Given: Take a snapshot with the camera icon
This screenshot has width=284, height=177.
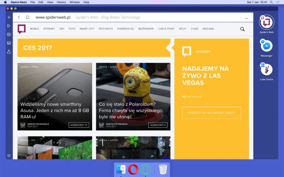Looking at the screenshot, I should pyautogui.click(x=9, y=34).
